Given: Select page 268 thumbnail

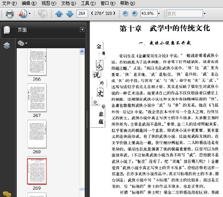Looking at the screenshot, I should coord(37,134).
